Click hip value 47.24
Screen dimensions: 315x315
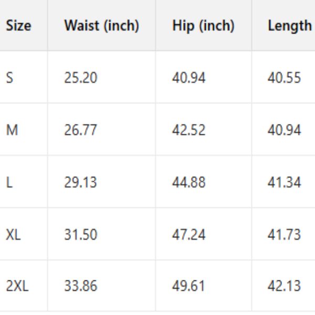point(188,235)
